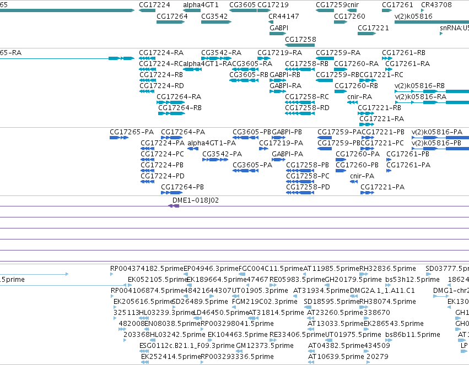
Task: Click the alpha4GT1-PA protein label
Action: tap(212, 143)
